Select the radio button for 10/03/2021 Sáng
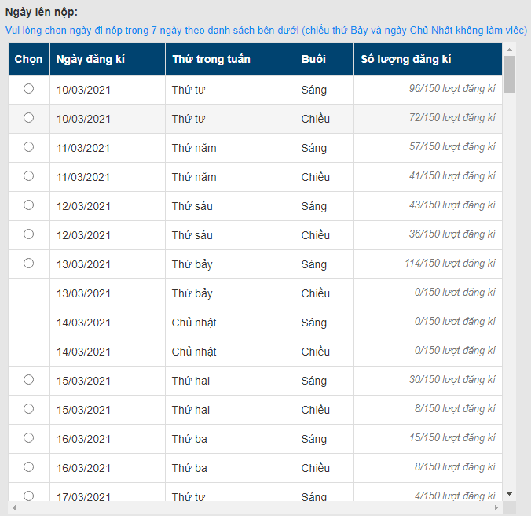This screenshot has height=516, width=531. tap(29, 89)
